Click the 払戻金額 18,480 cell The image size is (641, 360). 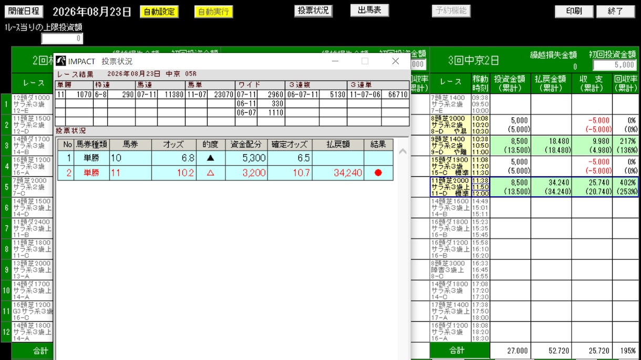point(551,146)
